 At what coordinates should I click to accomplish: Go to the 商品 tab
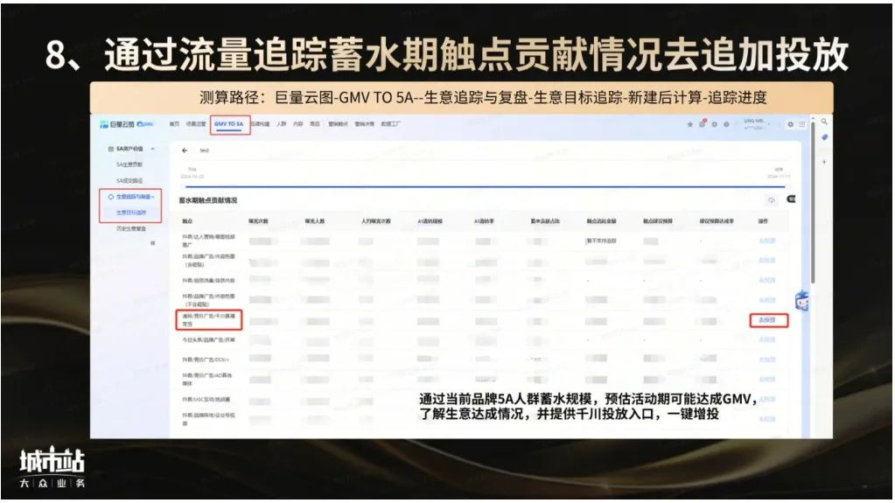(x=314, y=124)
